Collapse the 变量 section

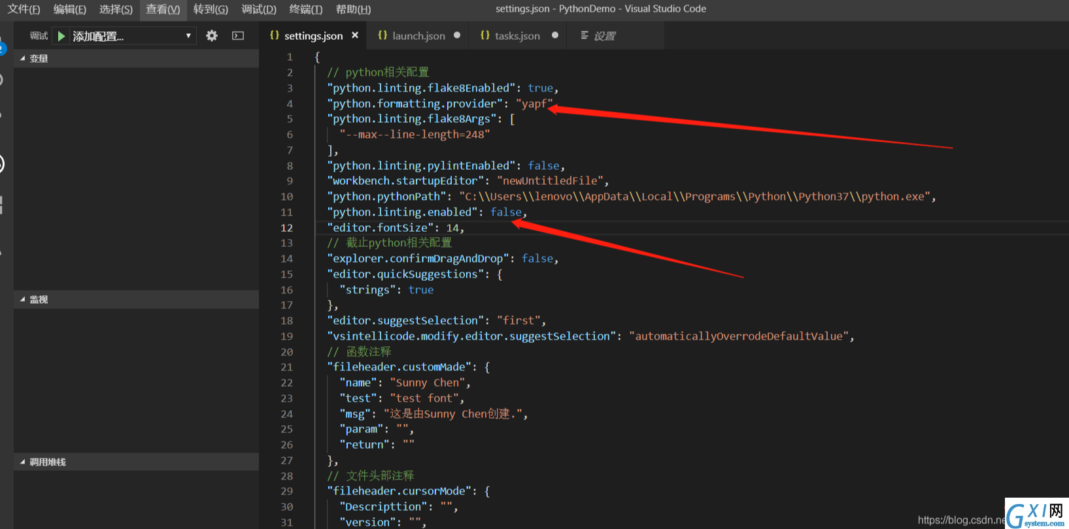tap(136, 58)
